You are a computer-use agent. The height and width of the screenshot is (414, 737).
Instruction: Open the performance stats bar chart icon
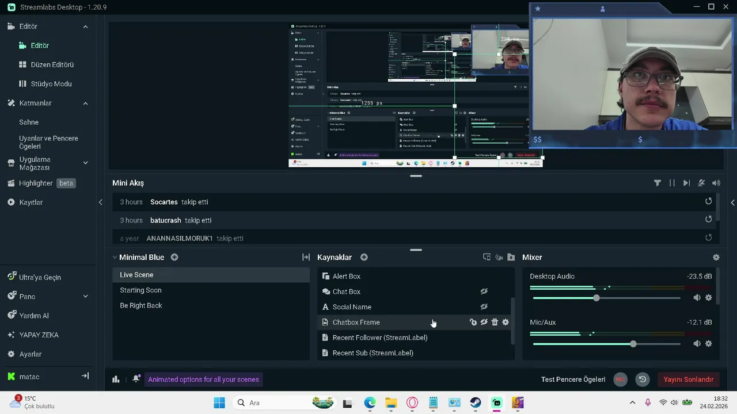coord(116,379)
